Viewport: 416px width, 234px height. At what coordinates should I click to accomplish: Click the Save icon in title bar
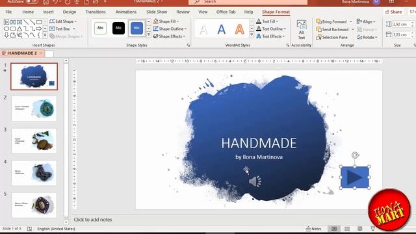pyautogui.click(x=45, y=1)
